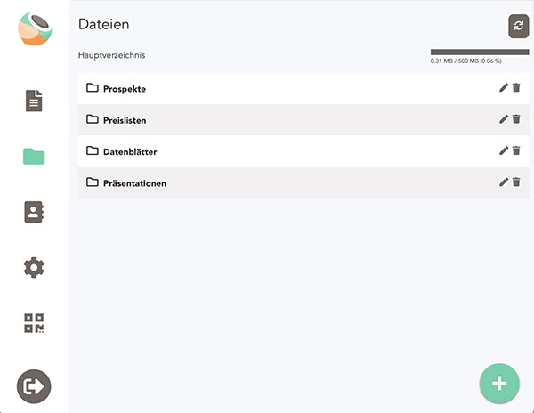Delete the Präsentationen folder
The width and height of the screenshot is (534, 413).
click(x=516, y=182)
